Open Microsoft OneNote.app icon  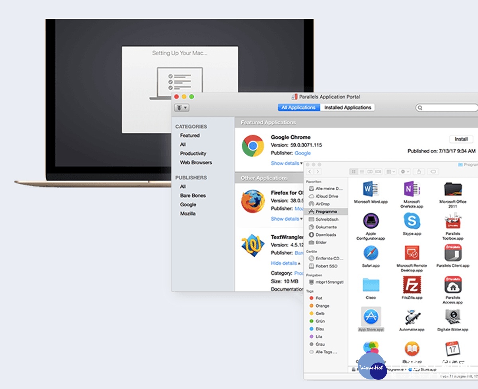pyautogui.click(x=411, y=188)
